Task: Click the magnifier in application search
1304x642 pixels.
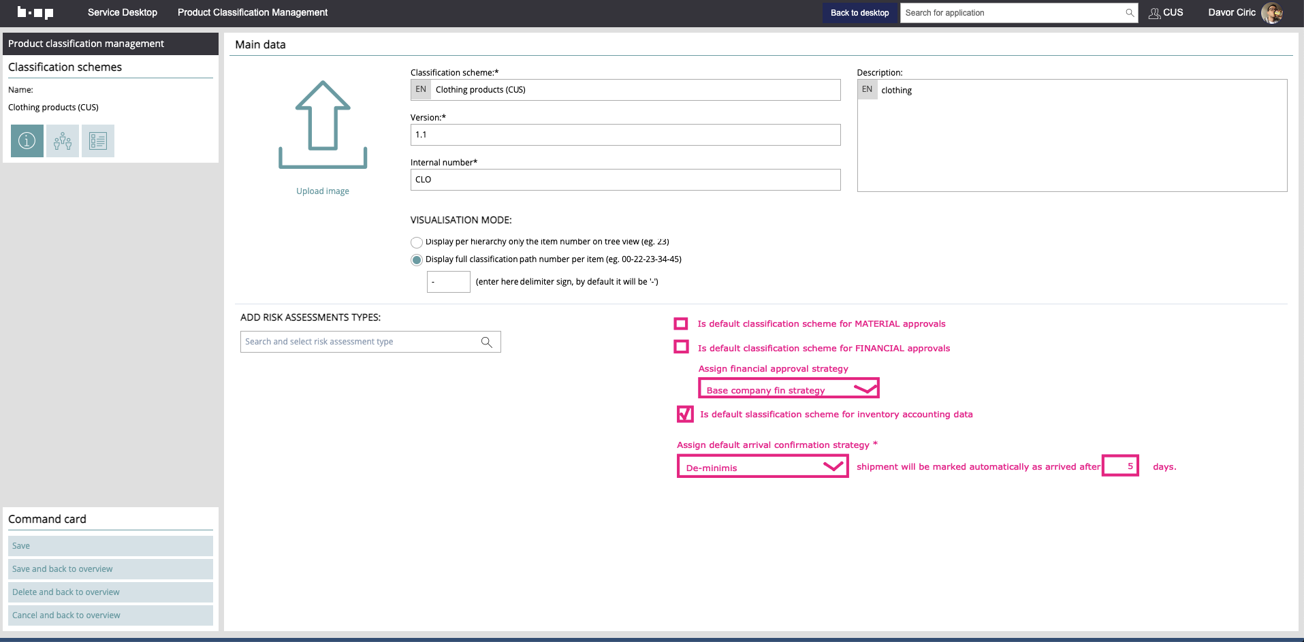Action: (1130, 13)
